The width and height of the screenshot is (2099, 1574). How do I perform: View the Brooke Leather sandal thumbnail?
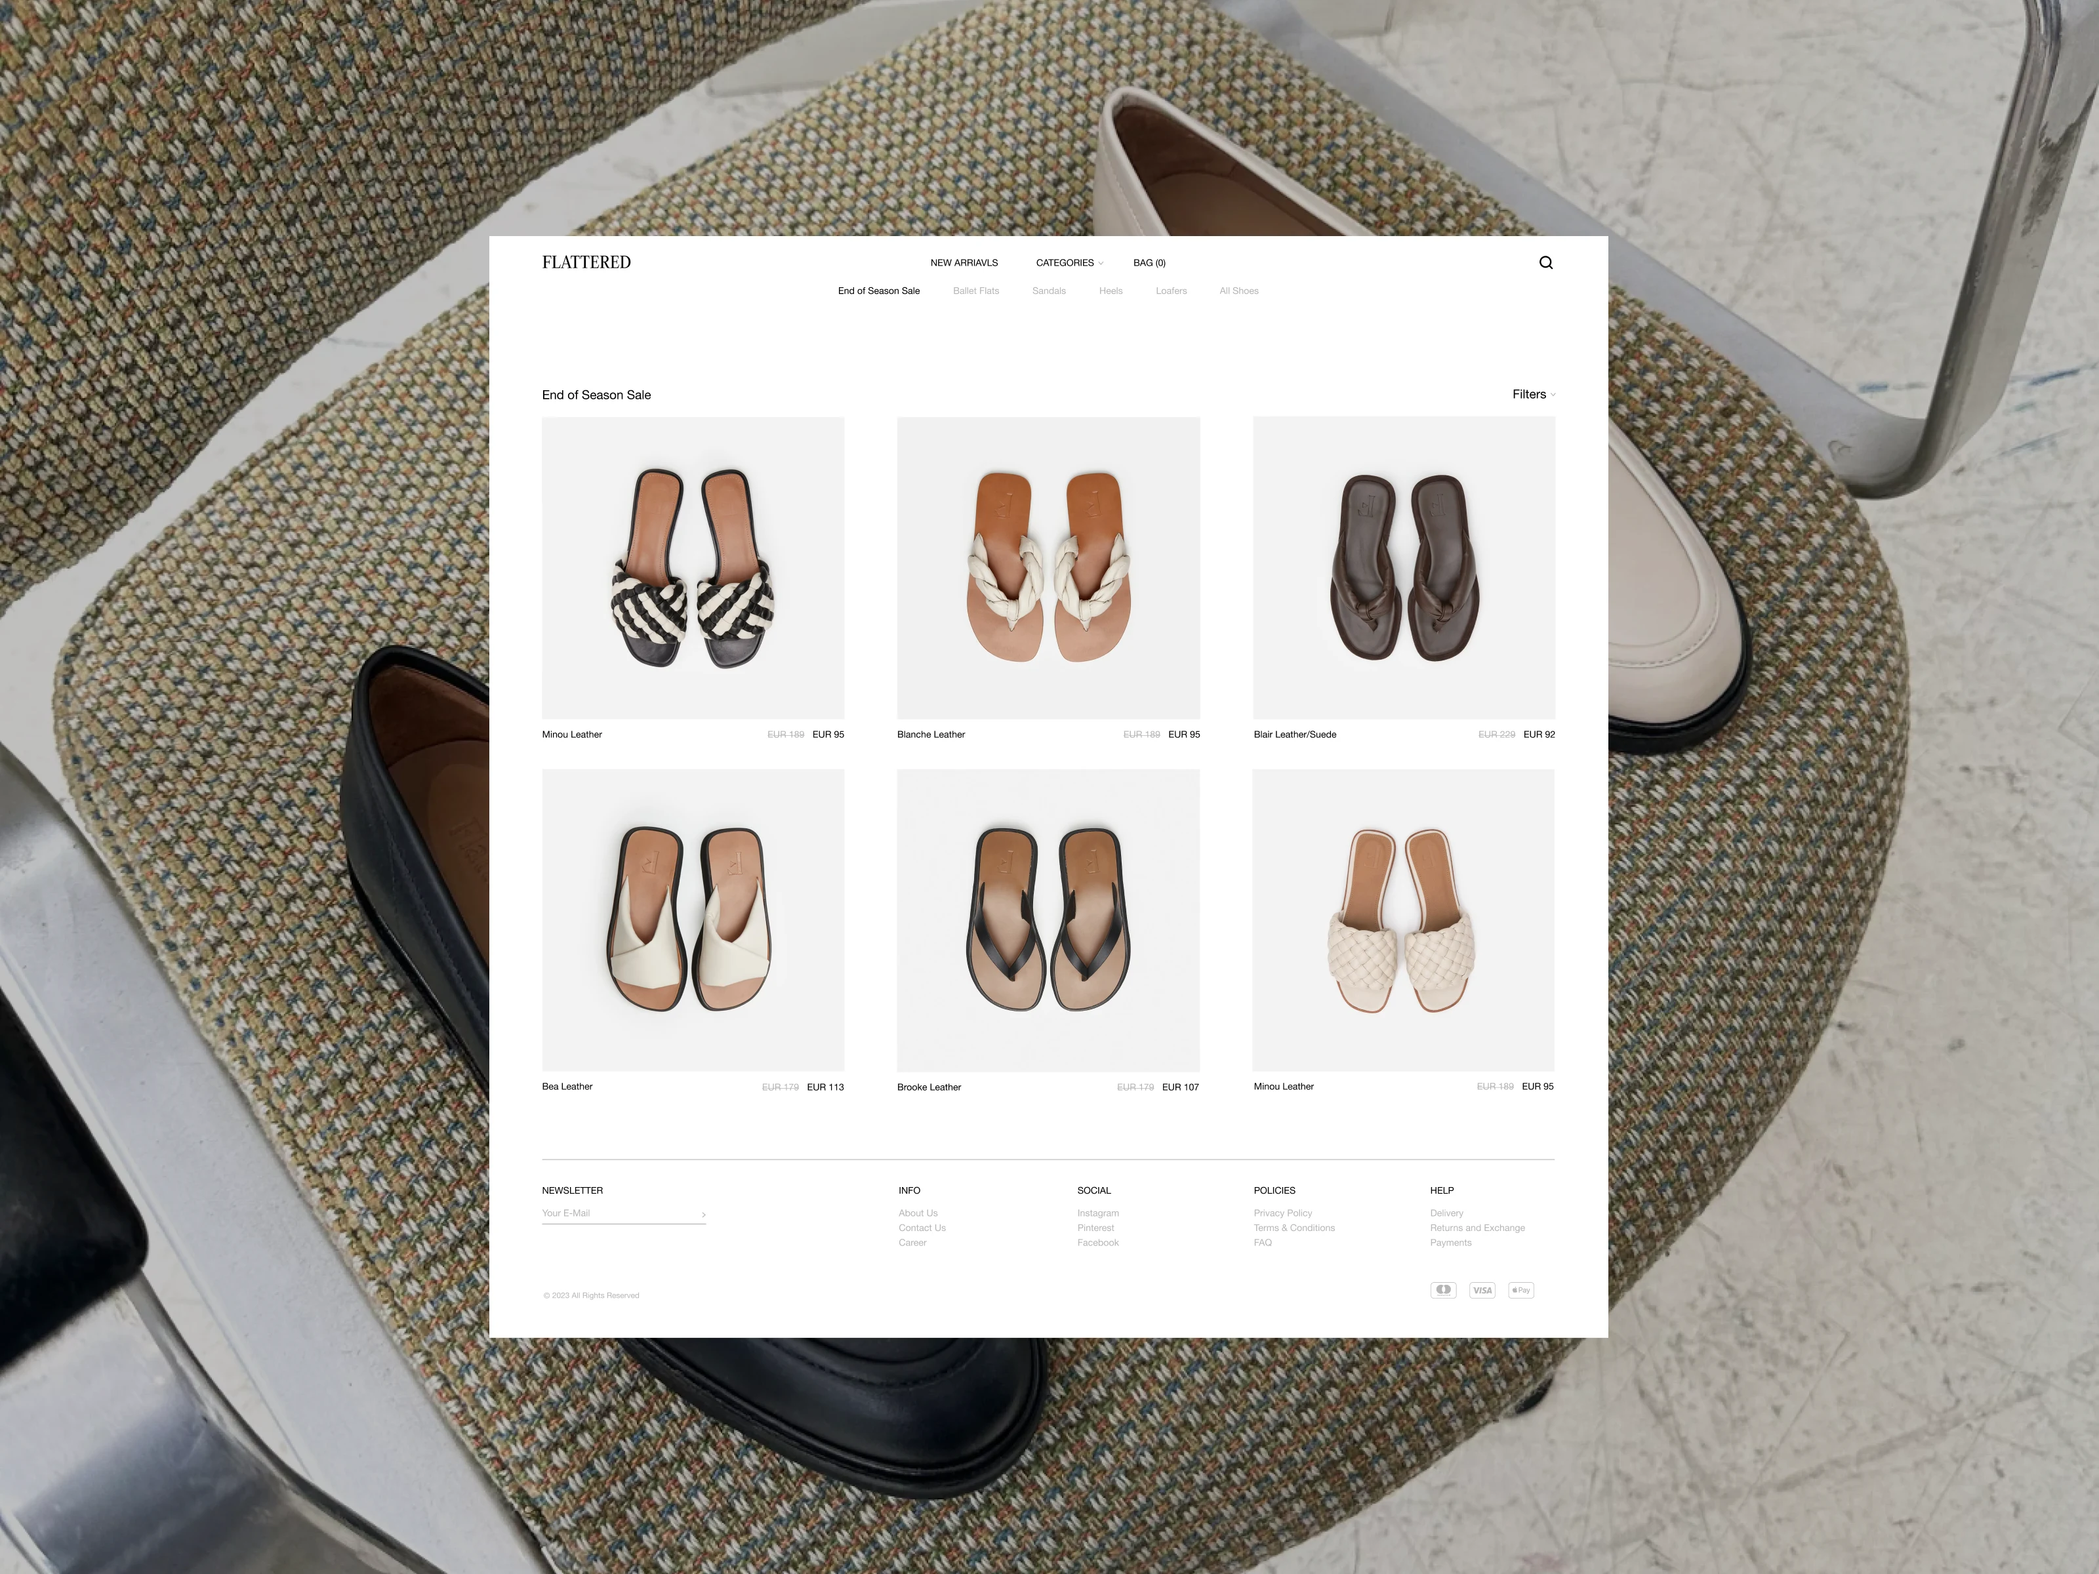(x=1048, y=919)
